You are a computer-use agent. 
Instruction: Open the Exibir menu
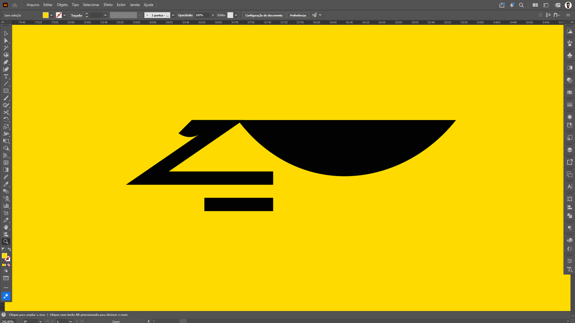tap(121, 5)
